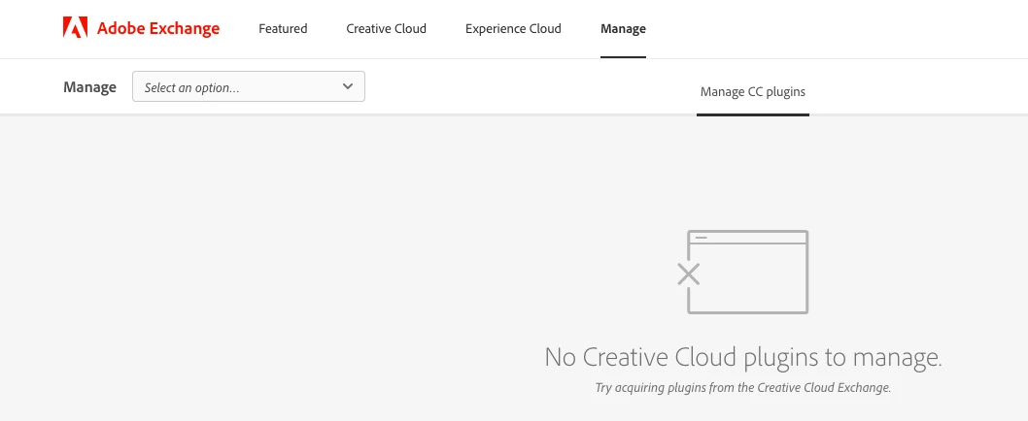Switch to the Experience Cloud tab

click(513, 29)
